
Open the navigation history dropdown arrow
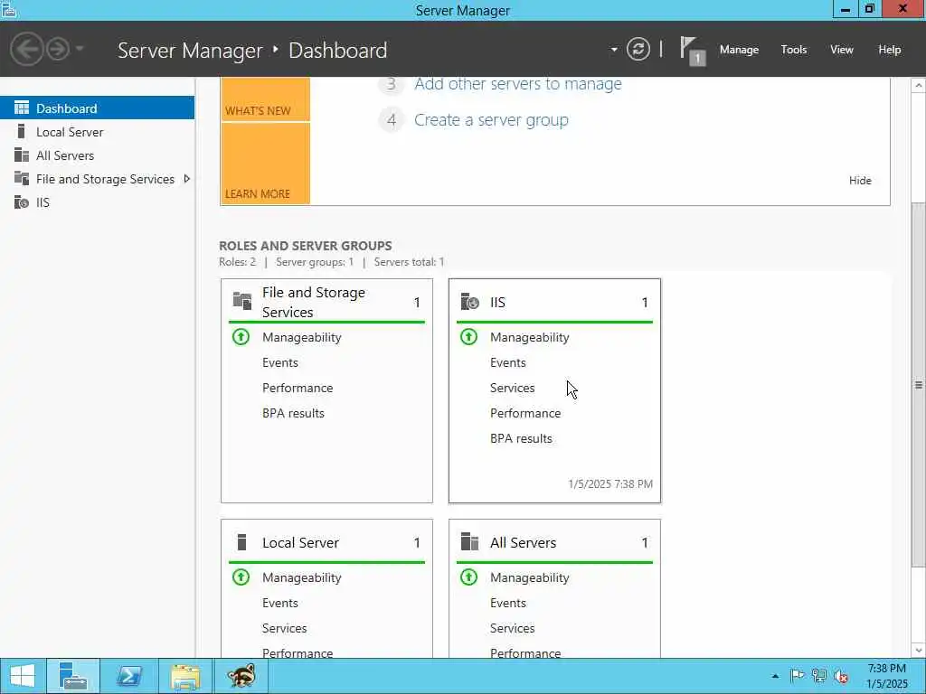pos(80,49)
